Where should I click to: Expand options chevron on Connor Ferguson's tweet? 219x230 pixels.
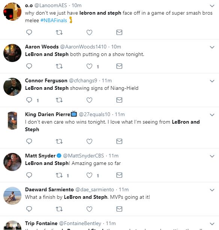pyautogui.click(x=212, y=81)
